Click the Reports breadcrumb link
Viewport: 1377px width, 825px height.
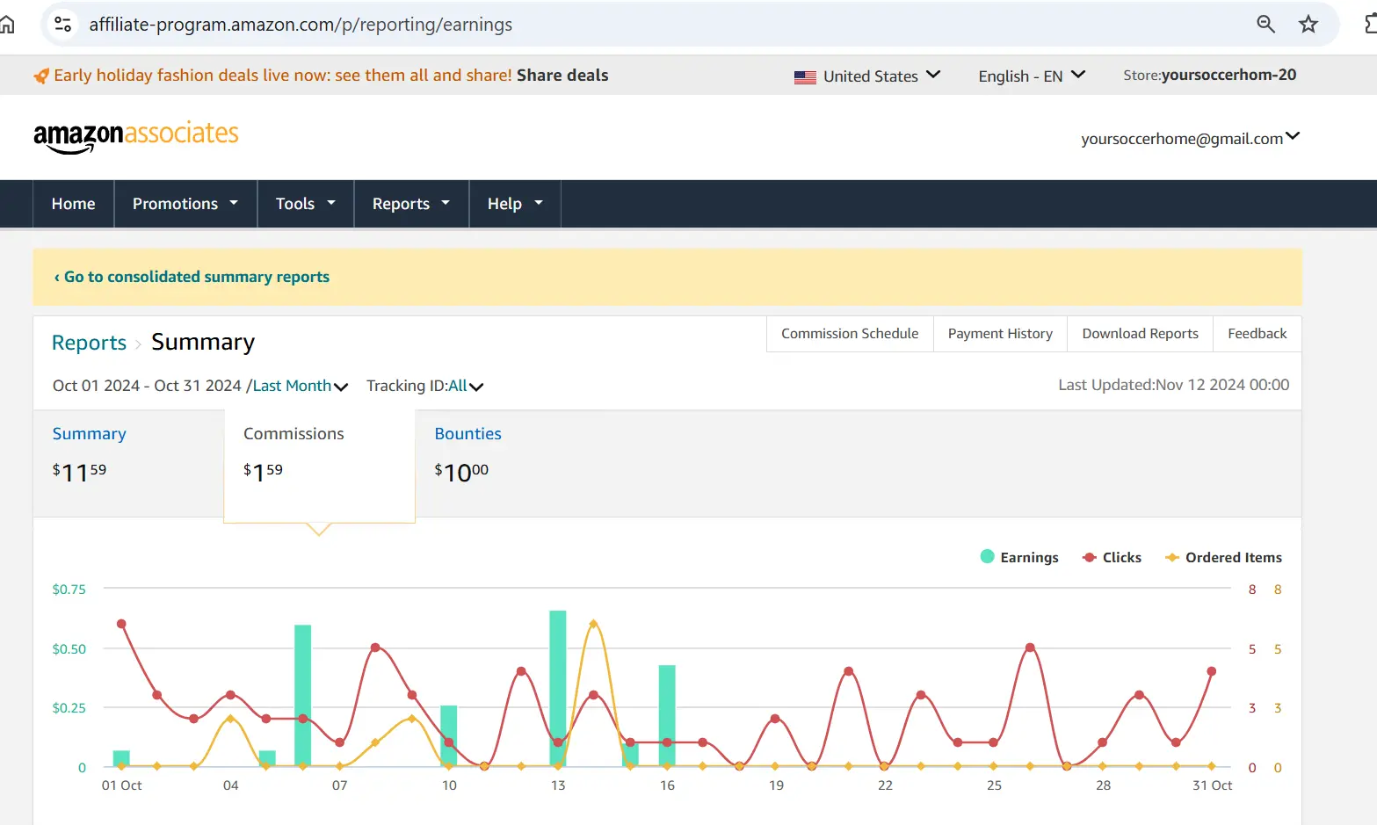pos(89,343)
